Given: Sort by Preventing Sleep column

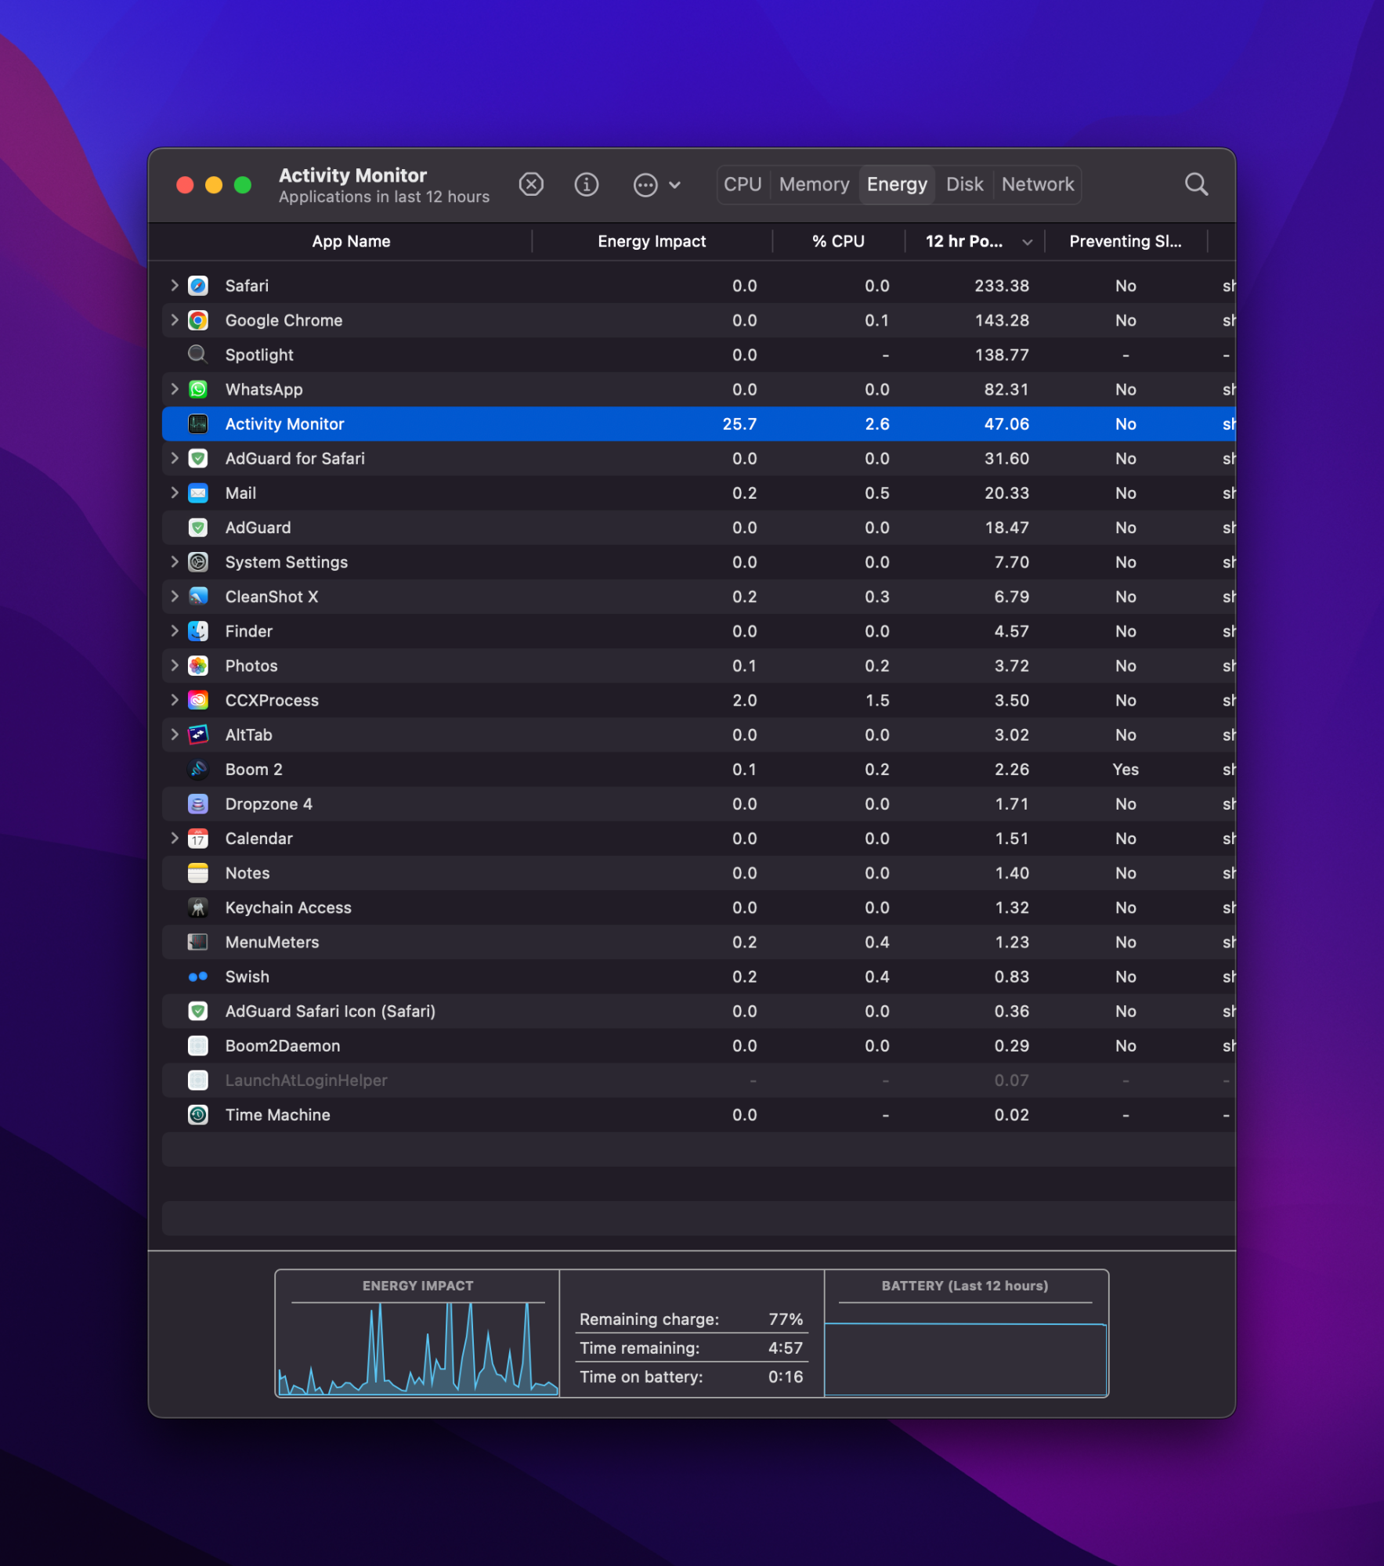Looking at the screenshot, I should click(x=1126, y=241).
